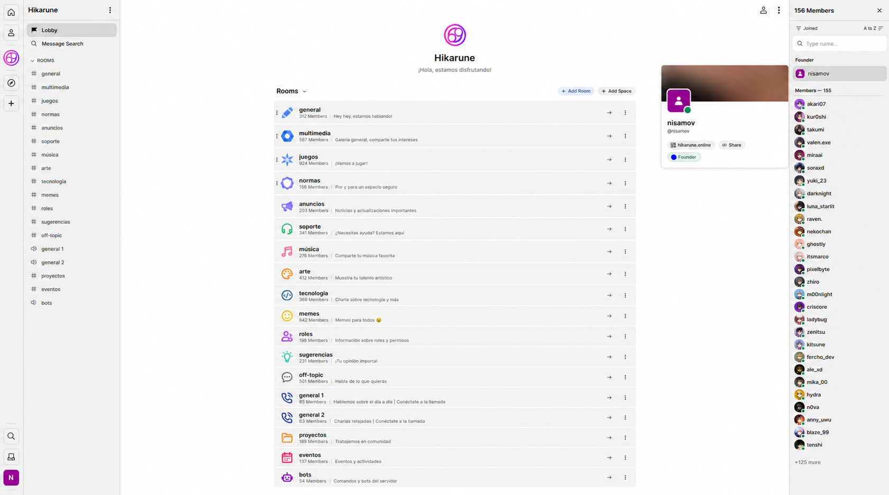889x495 pixels.
Task: Click the arrow to enter soporte room
Action: pyautogui.click(x=609, y=229)
